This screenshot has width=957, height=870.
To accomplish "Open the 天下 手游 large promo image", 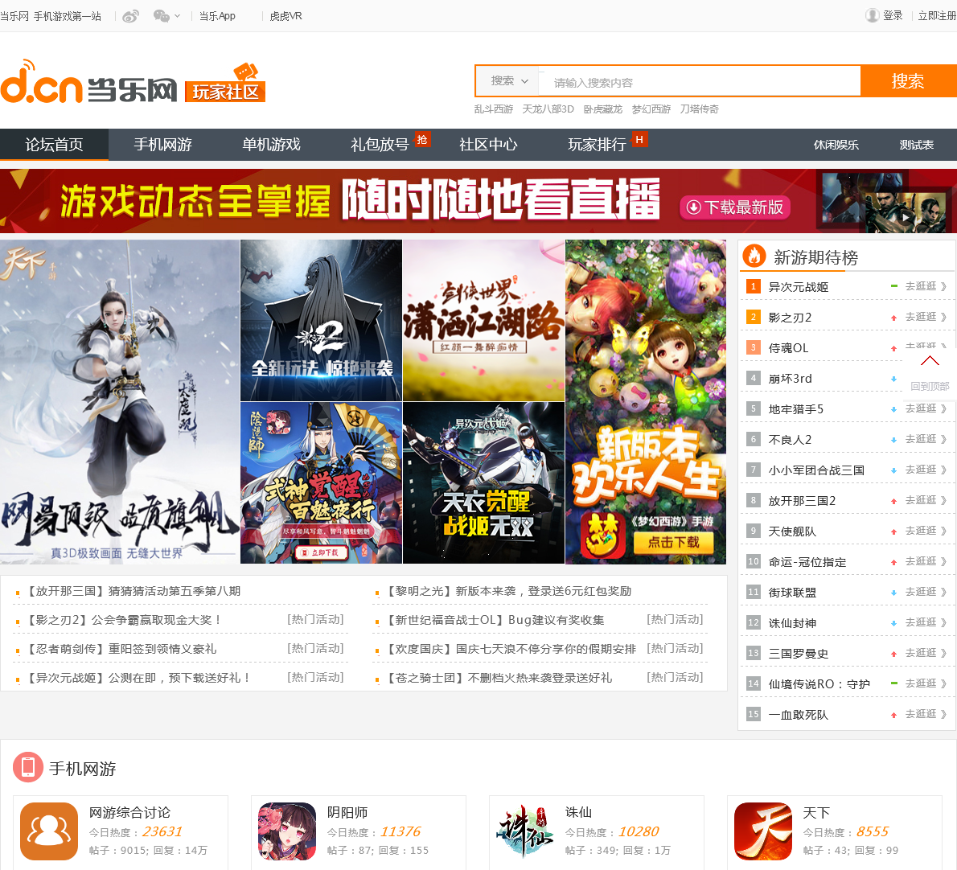I will 120,401.
